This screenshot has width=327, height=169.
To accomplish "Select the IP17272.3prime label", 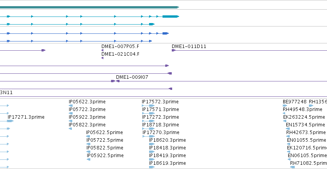I will point(161,117).
